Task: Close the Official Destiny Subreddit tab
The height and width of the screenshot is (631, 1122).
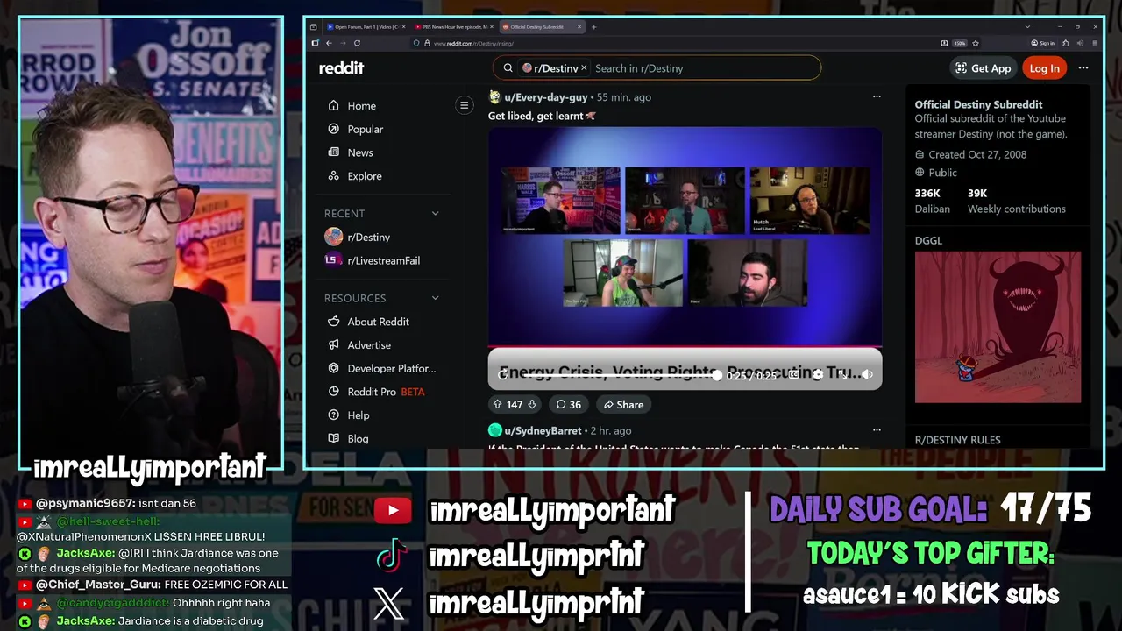Action: coord(579,27)
